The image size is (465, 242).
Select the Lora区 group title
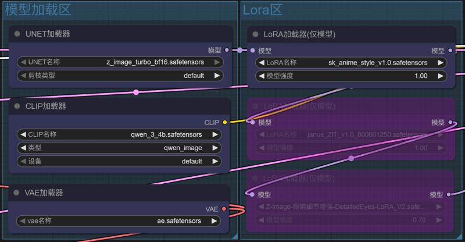(263, 10)
